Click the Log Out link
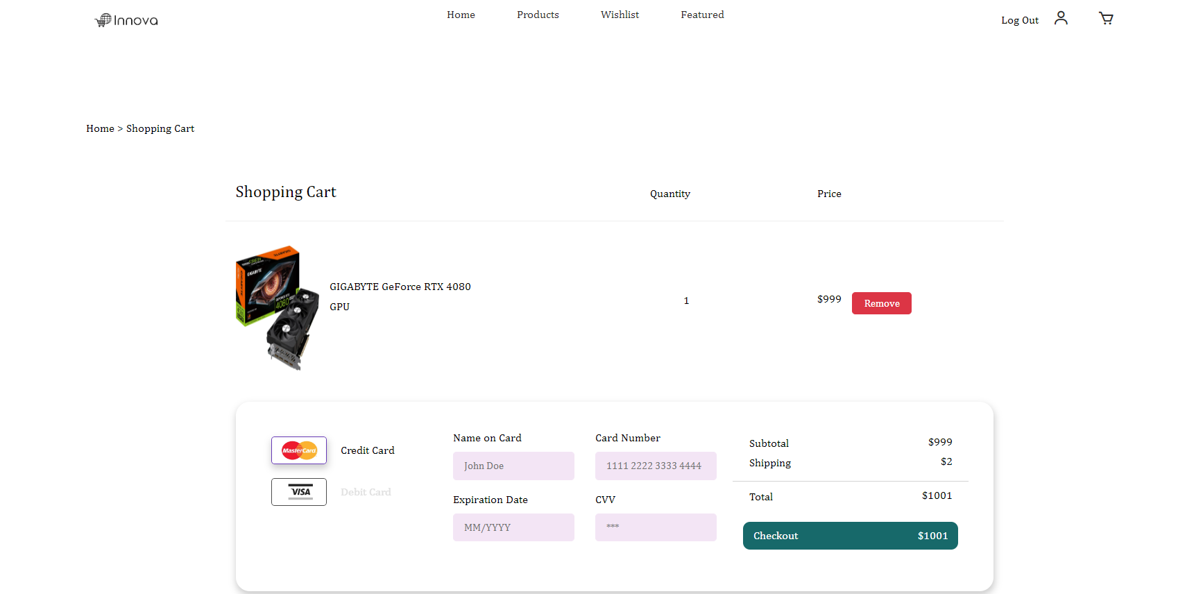Viewport: 1194px width, 594px height. coord(1019,20)
